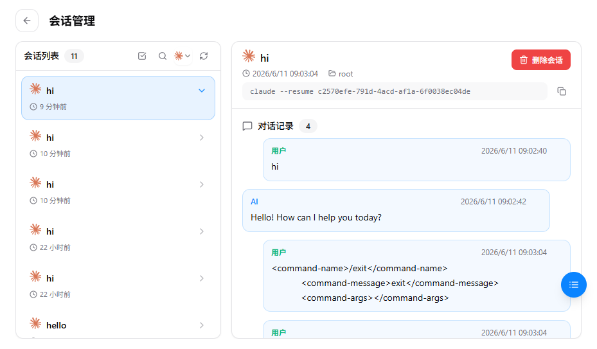Click the timestamp 2026/6/11 09:02:40

point(514,151)
